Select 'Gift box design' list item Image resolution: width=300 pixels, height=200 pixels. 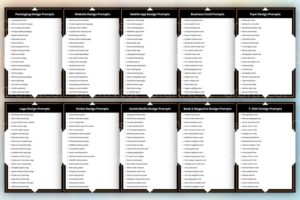tap(17, 73)
